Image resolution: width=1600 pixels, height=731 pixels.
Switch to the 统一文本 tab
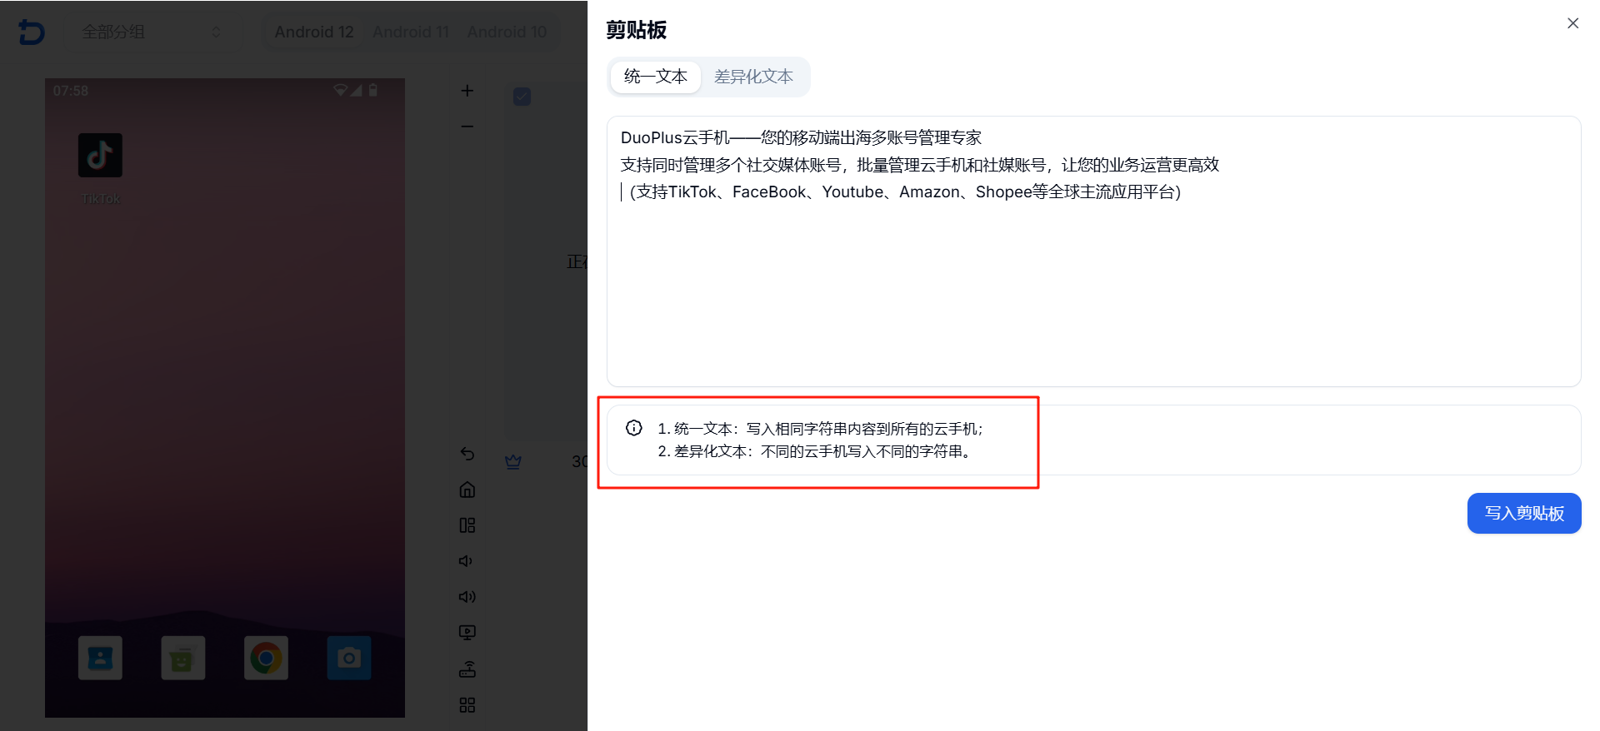[656, 77]
